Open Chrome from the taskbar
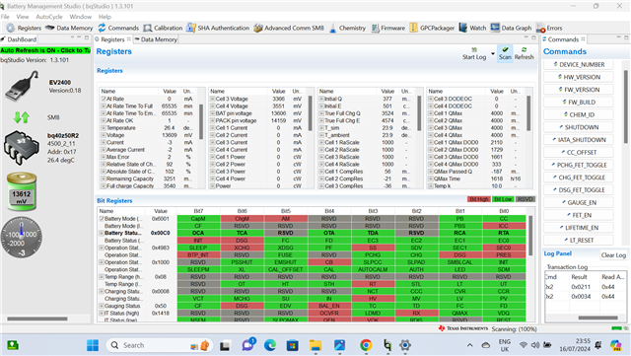Image resolution: width=631 pixels, height=356 pixels. click(366, 345)
